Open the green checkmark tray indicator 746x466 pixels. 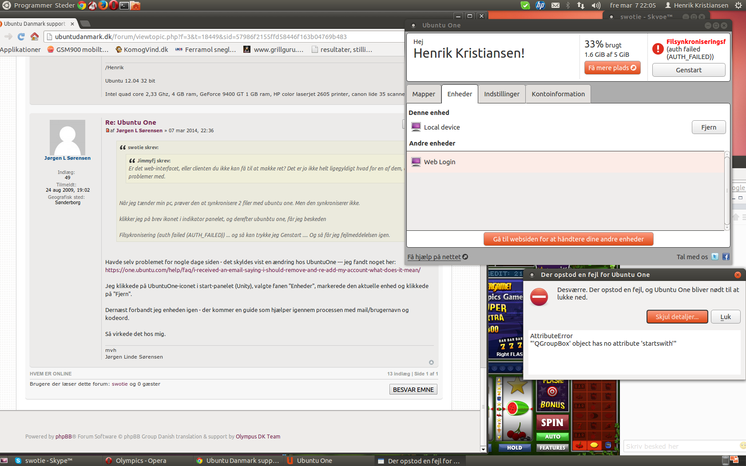point(525,5)
